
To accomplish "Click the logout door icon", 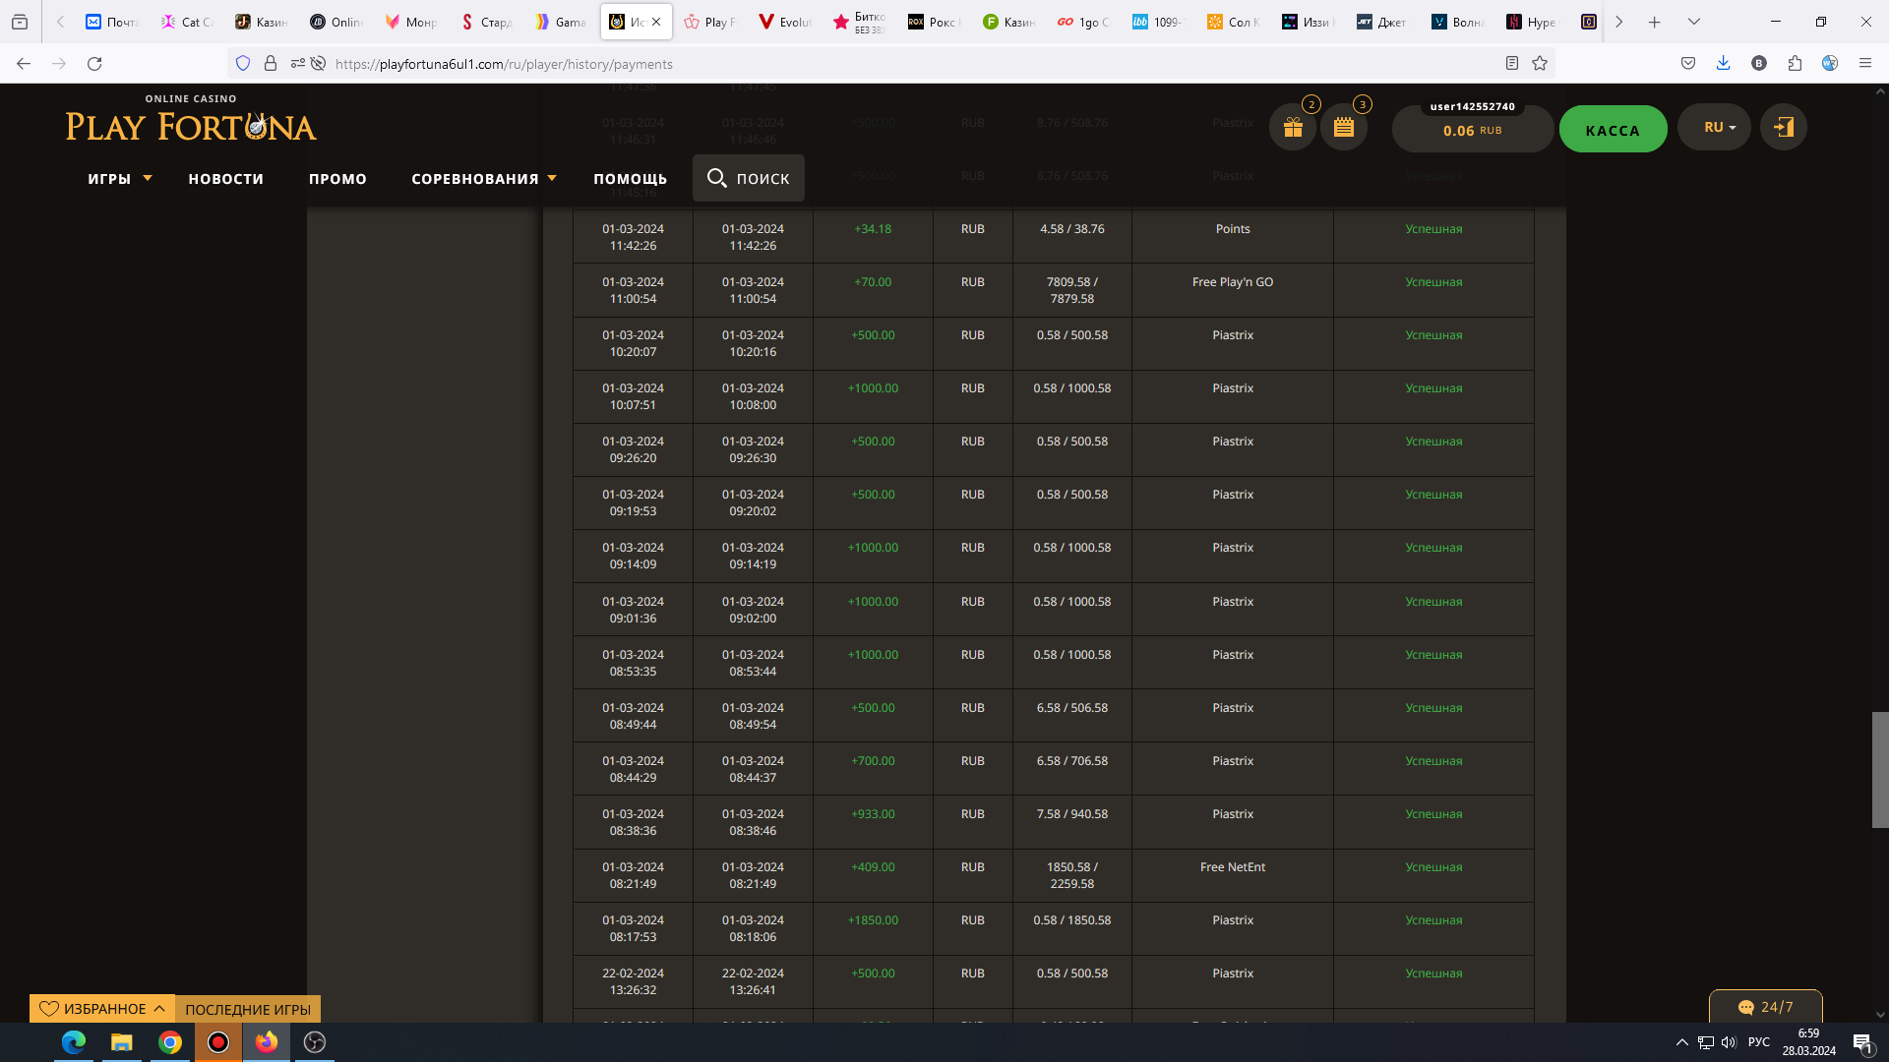I will pos(1783,128).
